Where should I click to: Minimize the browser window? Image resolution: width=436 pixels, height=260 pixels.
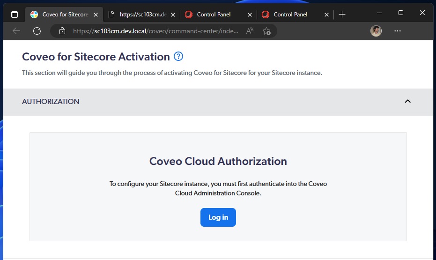click(379, 13)
